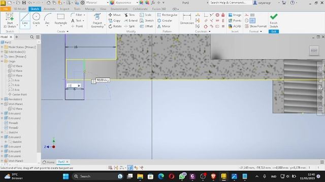Open the File tab

point(6,9)
